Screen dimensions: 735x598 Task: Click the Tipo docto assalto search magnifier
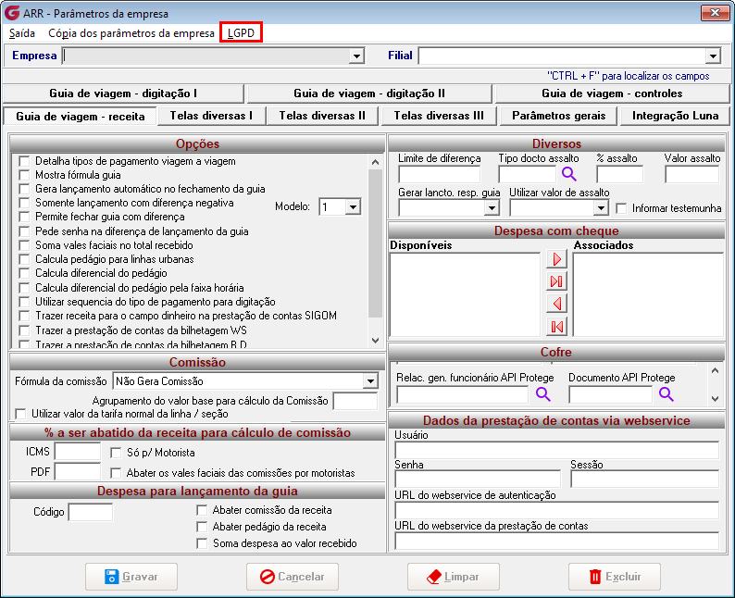tap(569, 174)
